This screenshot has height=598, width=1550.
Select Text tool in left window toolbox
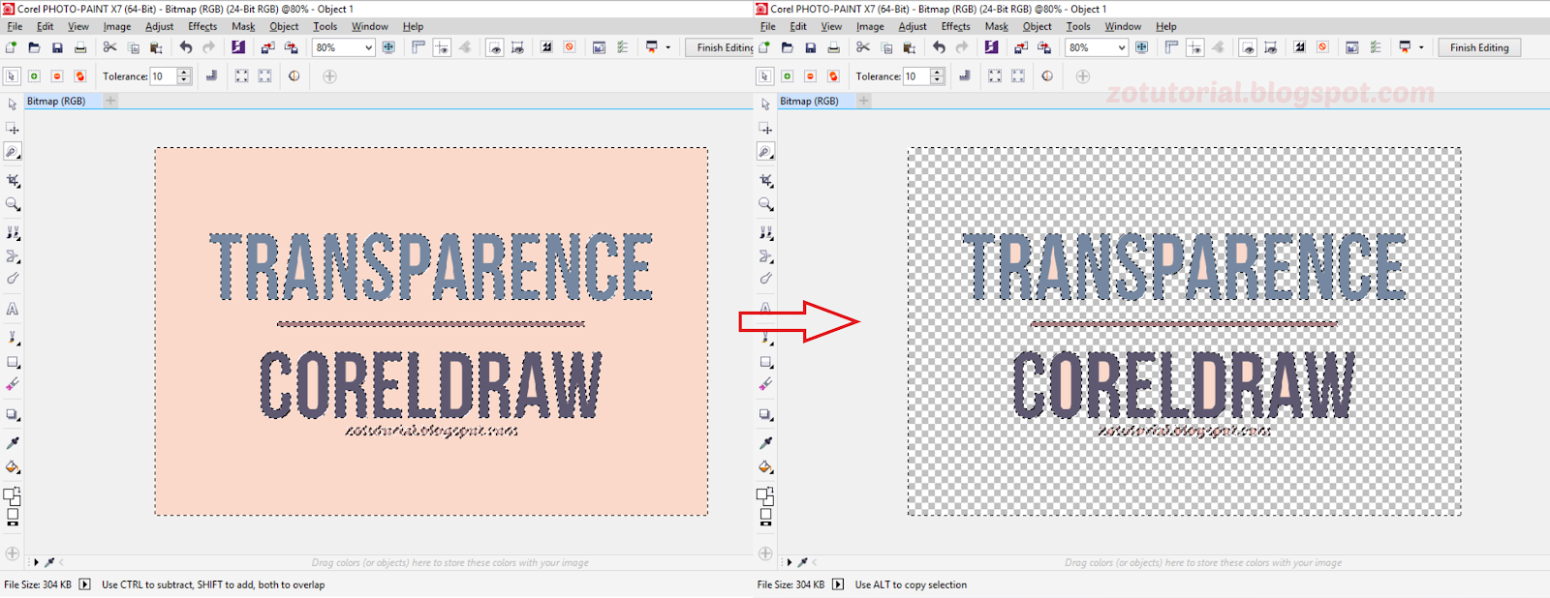click(13, 310)
